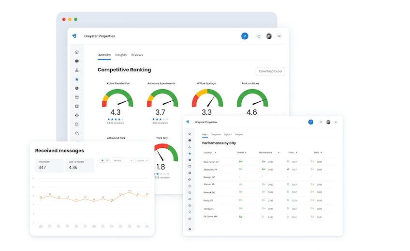The image size is (410, 251).
Task: Click the Download Excel button
Action: 270,71
